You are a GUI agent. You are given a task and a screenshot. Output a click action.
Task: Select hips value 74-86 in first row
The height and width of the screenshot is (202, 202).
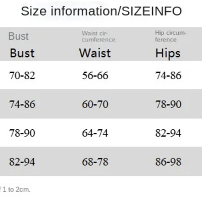(168, 75)
